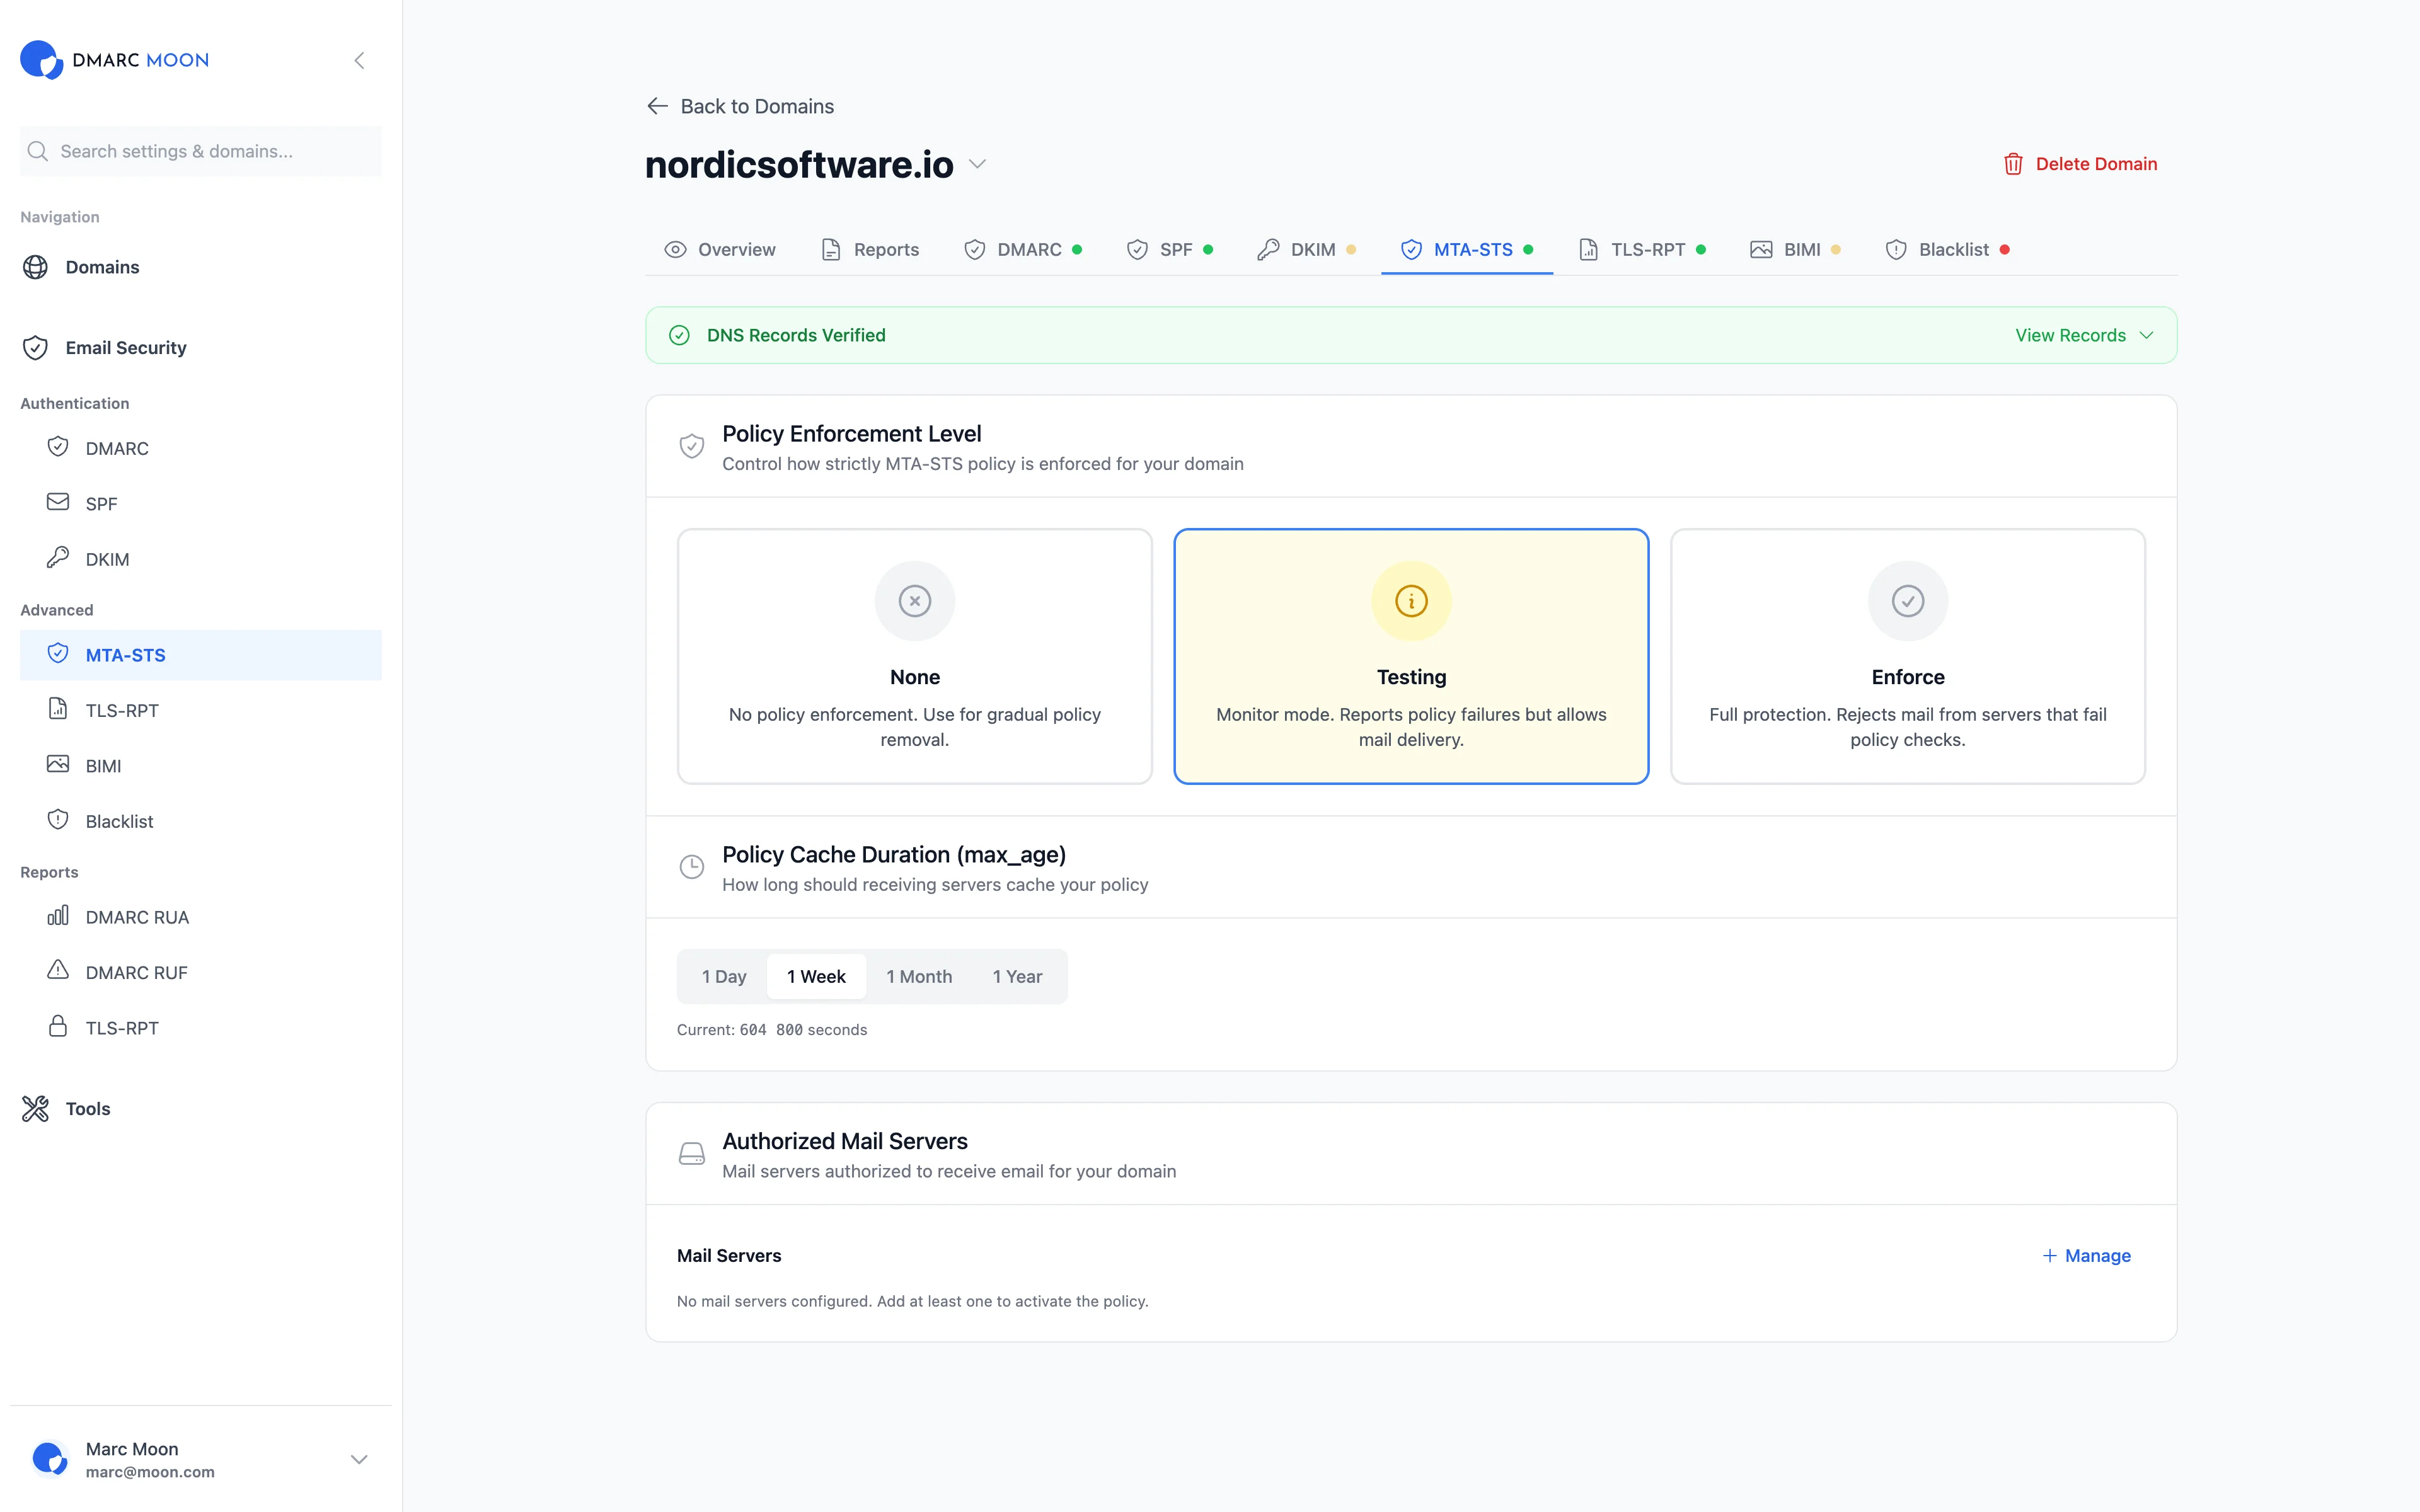
Task: Set cache duration to 1 Year
Action: click(x=1017, y=976)
